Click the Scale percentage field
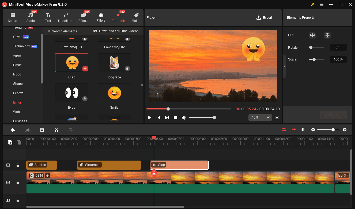 coord(338,59)
